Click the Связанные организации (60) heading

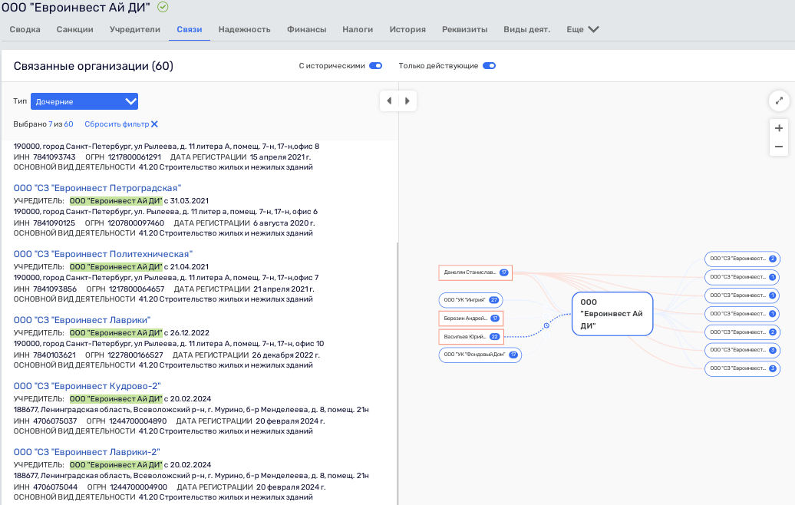pyautogui.click(x=94, y=66)
